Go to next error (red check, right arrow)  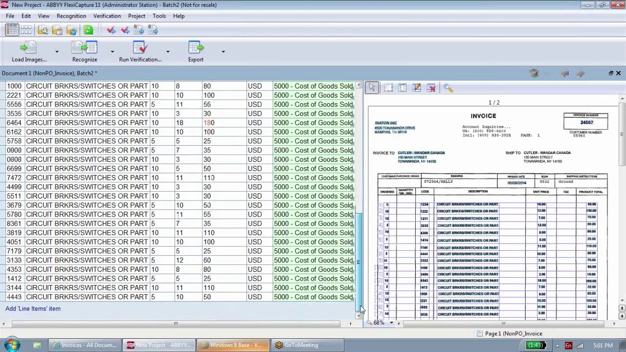[x=125, y=30]
